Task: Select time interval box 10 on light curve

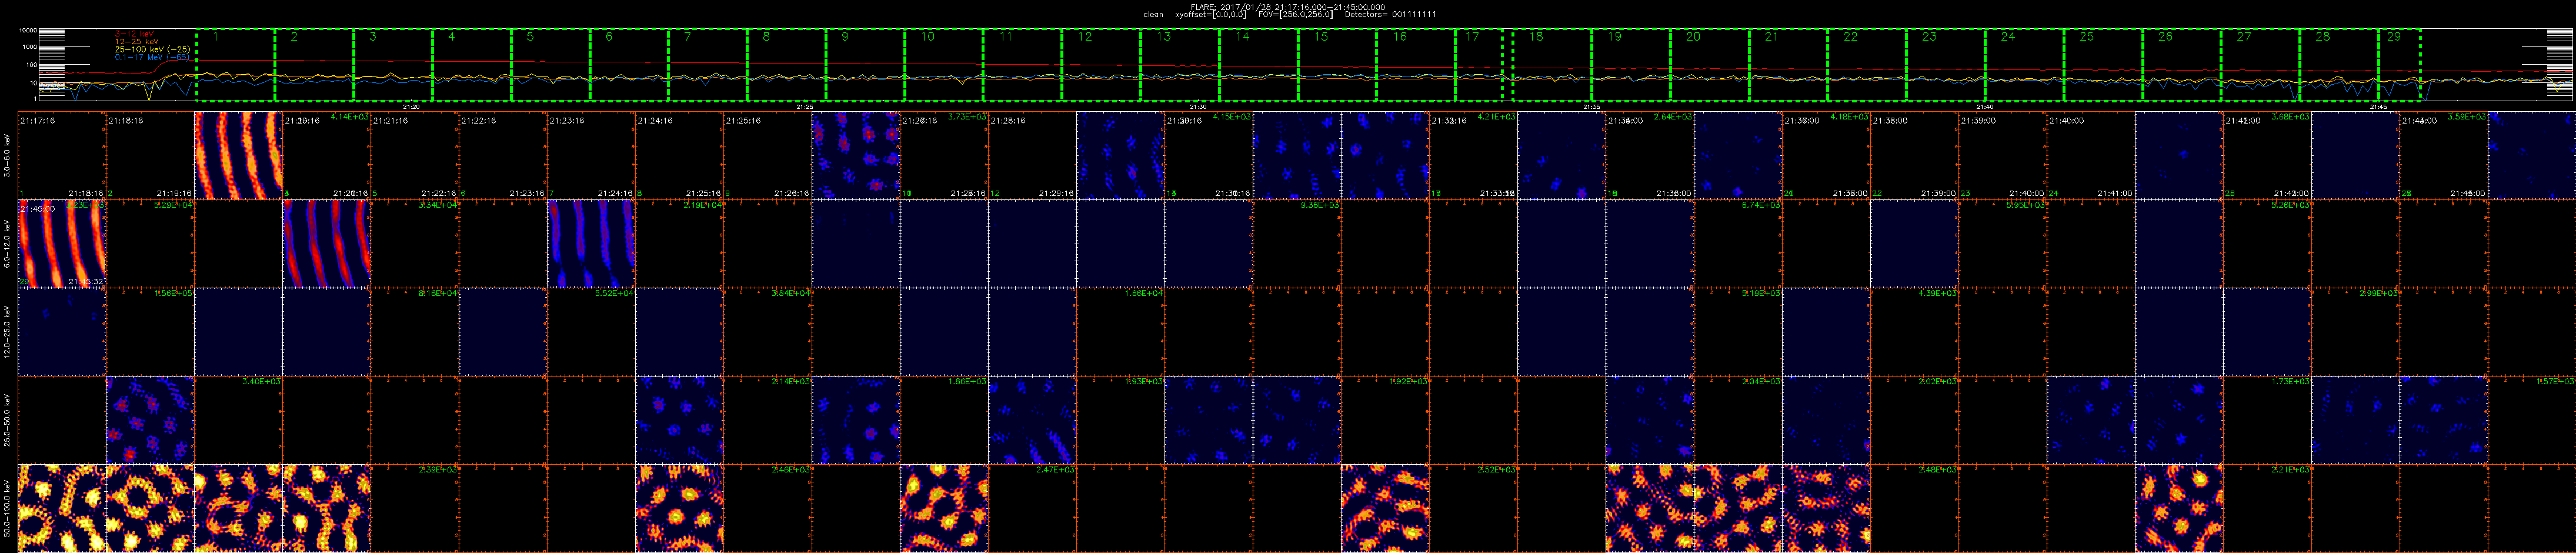Action: point(944,65)
